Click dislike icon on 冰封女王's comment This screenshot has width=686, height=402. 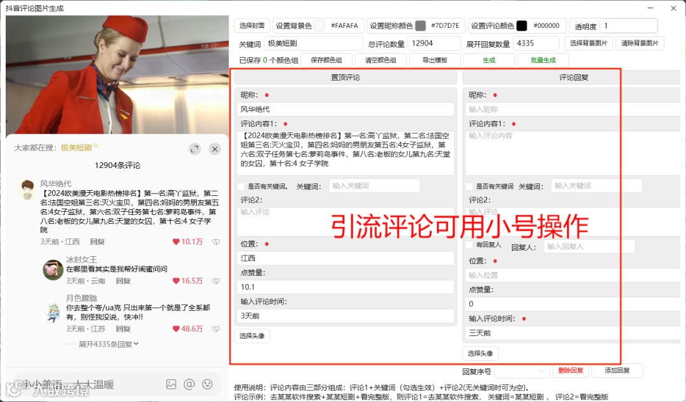[x=216, y=281]
